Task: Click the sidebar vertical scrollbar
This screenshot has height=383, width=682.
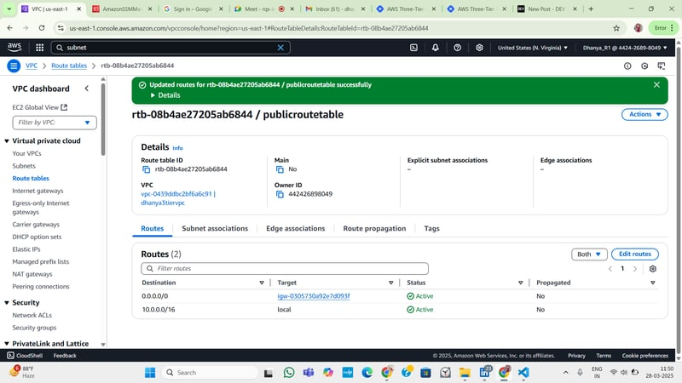Action: [103, 119]
